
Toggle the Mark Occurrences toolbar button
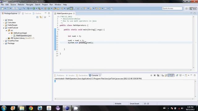[x=71, y=8]
